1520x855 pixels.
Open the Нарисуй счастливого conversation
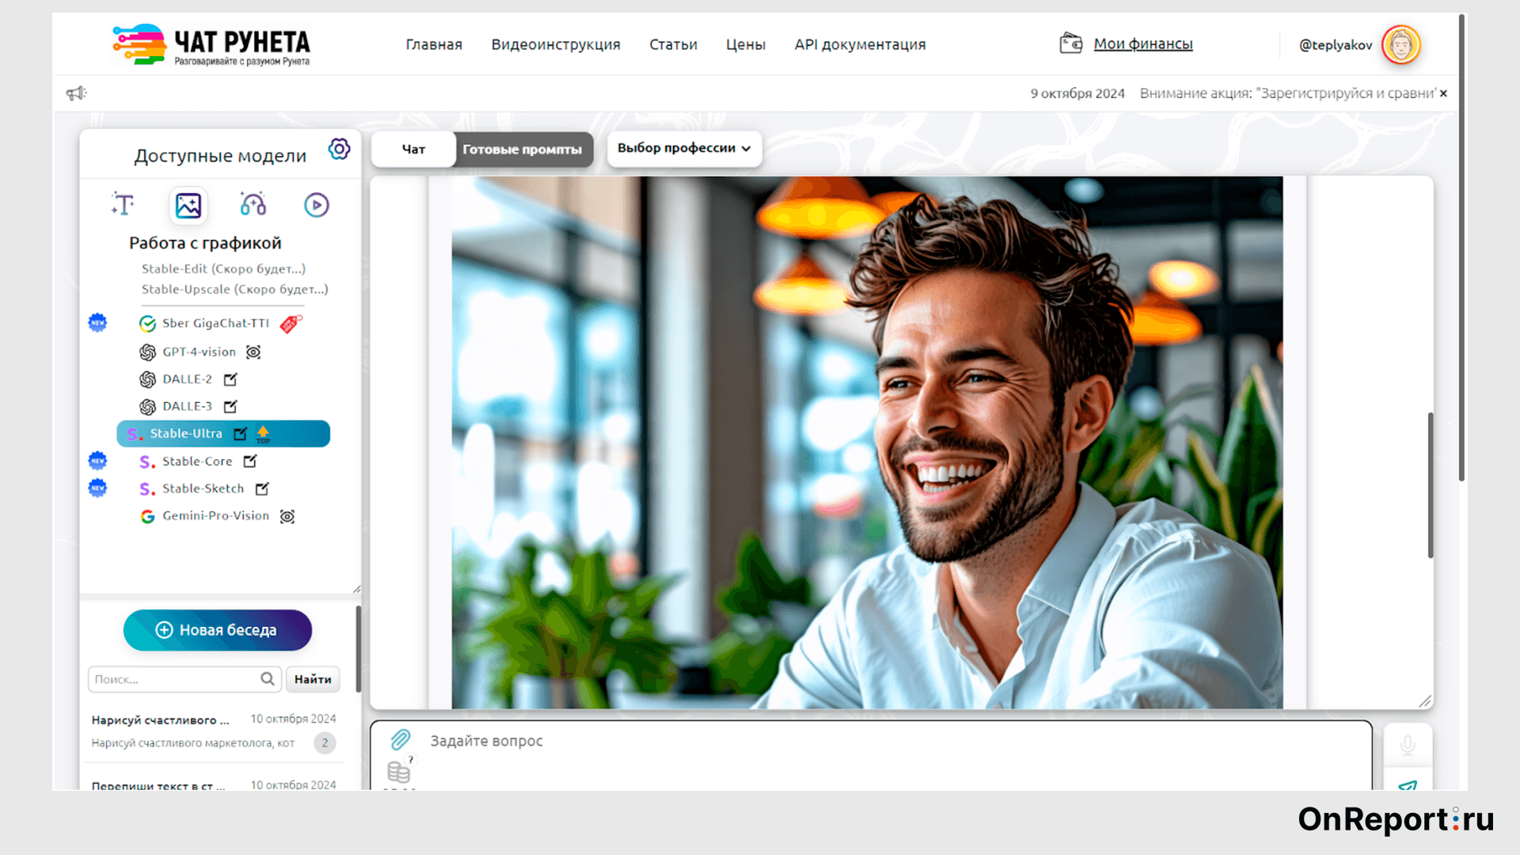214,731
